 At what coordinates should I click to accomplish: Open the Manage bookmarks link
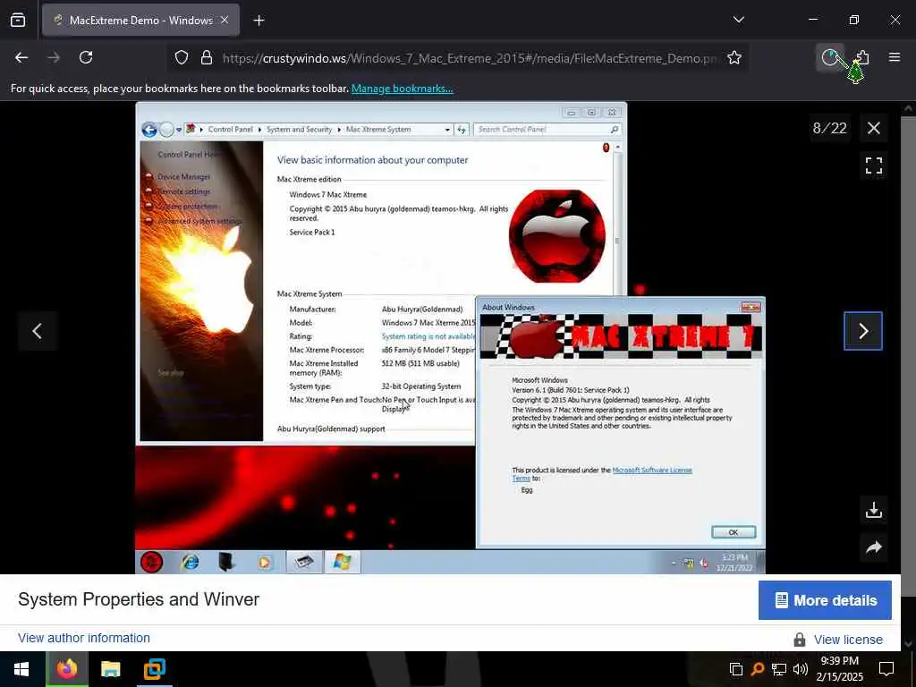coord(402,89)
